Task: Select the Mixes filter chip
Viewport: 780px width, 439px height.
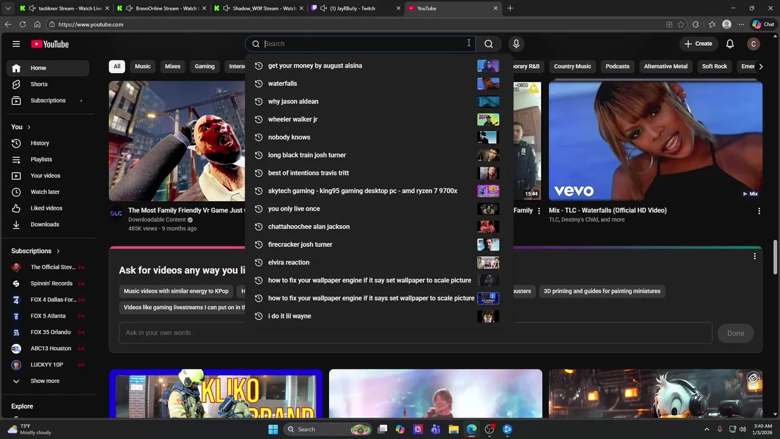Action: [x=172, y=66]
